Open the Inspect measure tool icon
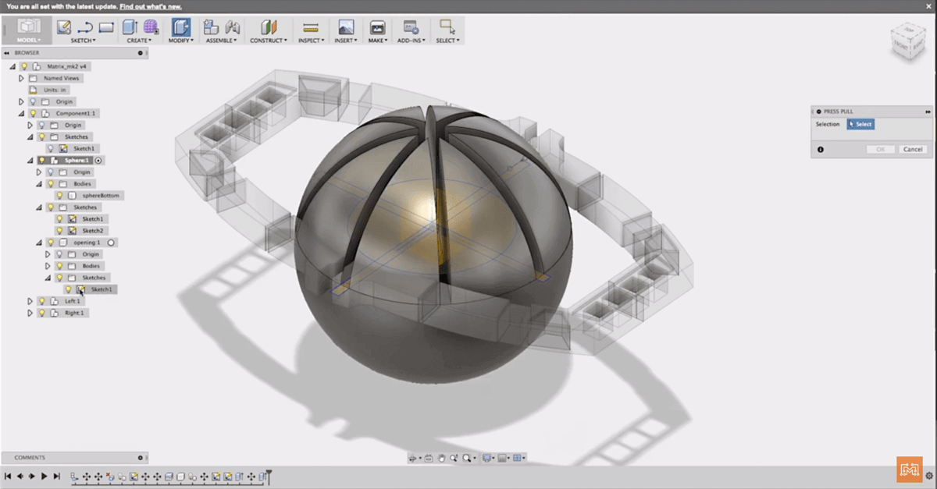This screenshot has height=489, width=937. click(311, 27)
